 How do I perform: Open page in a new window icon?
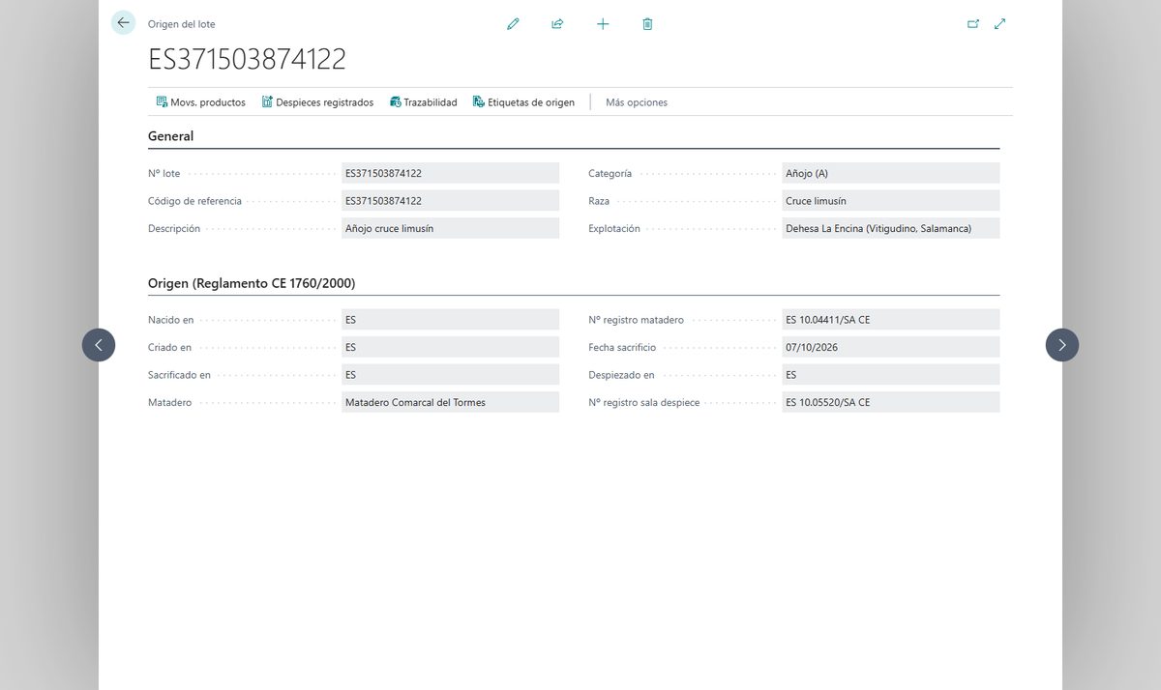(973, 24)
